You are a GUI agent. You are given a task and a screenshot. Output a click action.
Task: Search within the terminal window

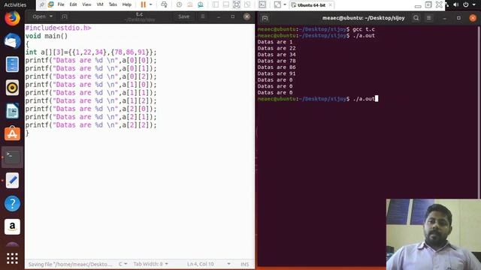[416, 18]
